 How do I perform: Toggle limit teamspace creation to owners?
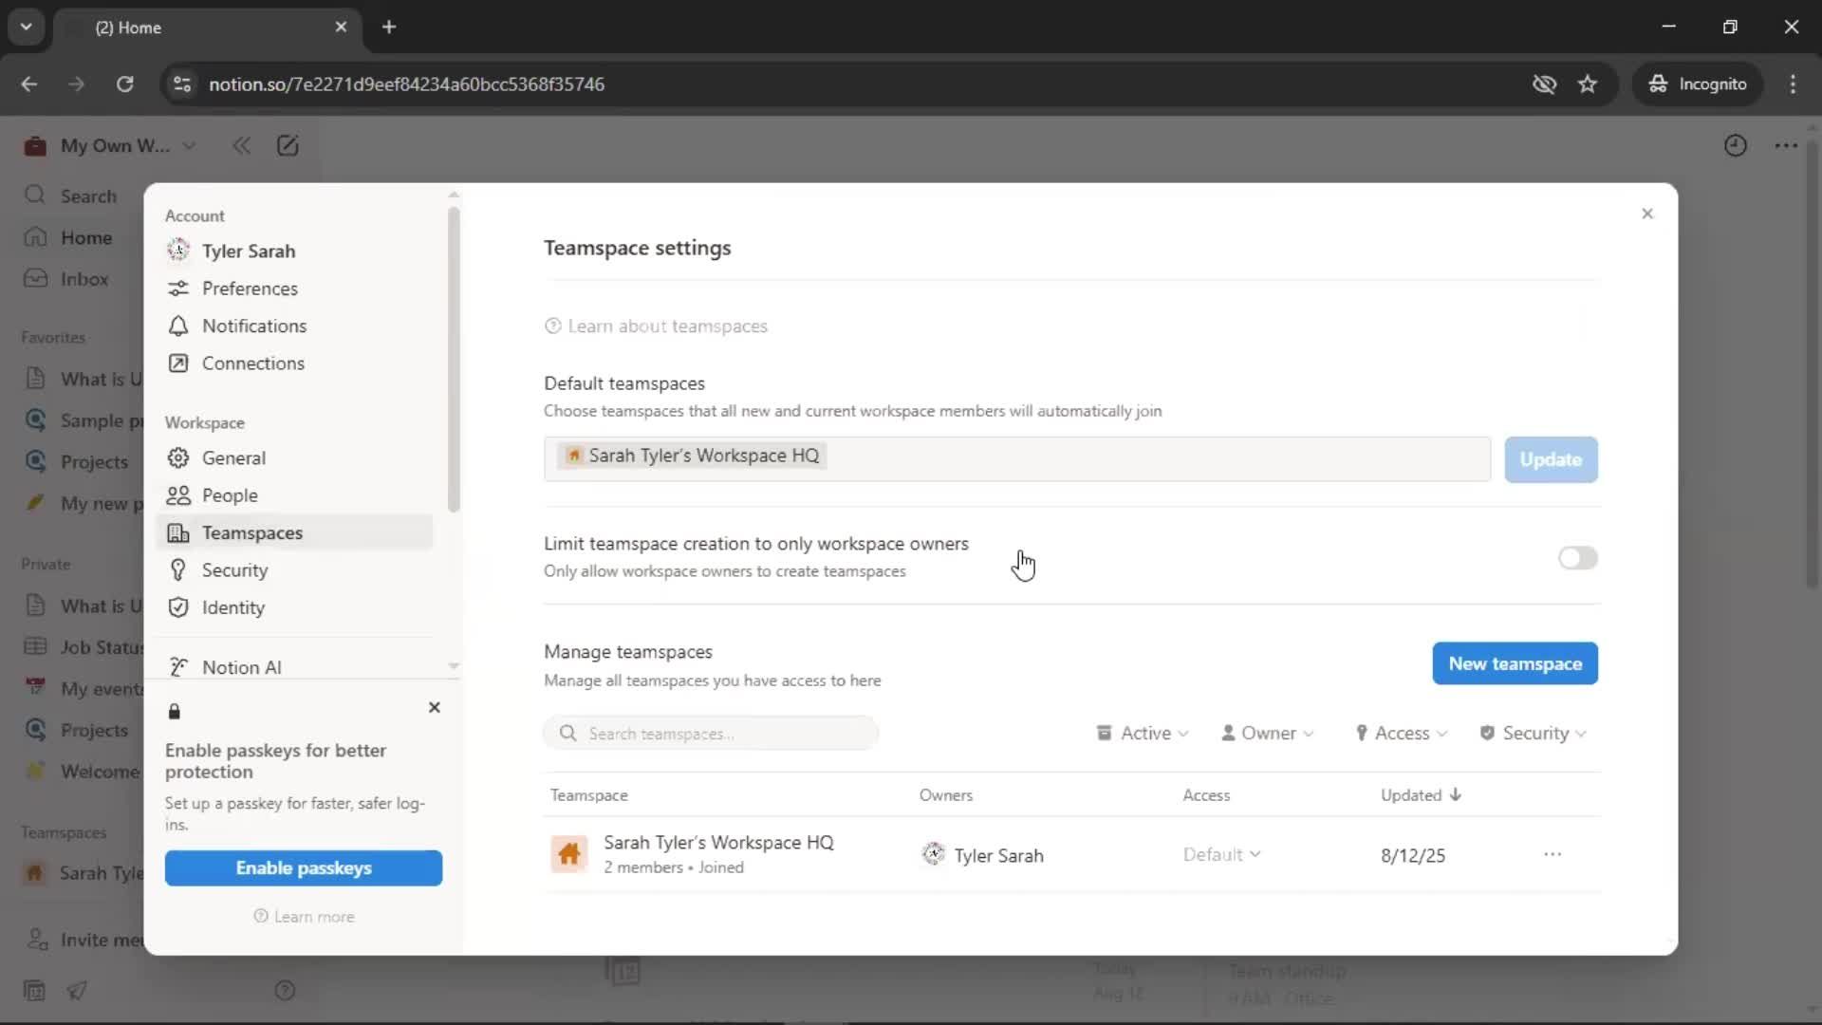coord(1577,558)
